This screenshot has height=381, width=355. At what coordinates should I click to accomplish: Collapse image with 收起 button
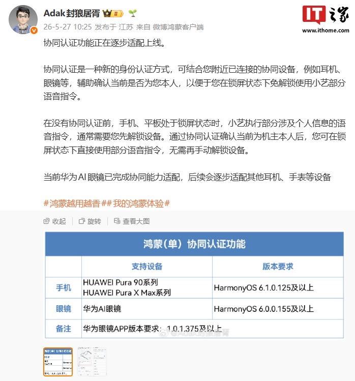click(55, 221)
